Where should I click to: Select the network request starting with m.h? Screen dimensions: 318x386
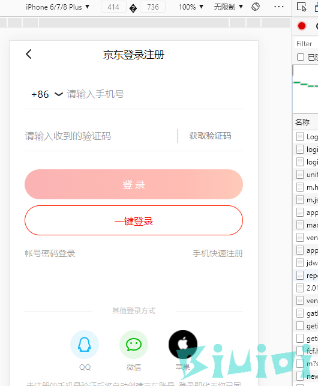[x=305, y=187]
